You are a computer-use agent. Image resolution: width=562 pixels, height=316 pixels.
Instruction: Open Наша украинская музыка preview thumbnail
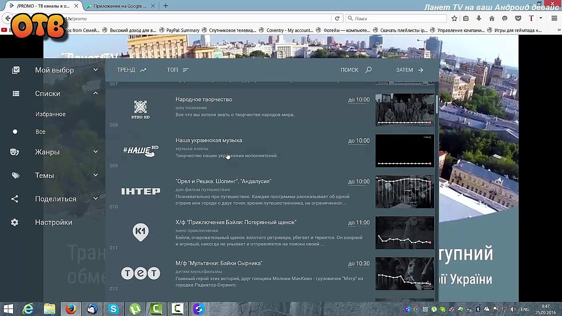(x=405, y=151)
